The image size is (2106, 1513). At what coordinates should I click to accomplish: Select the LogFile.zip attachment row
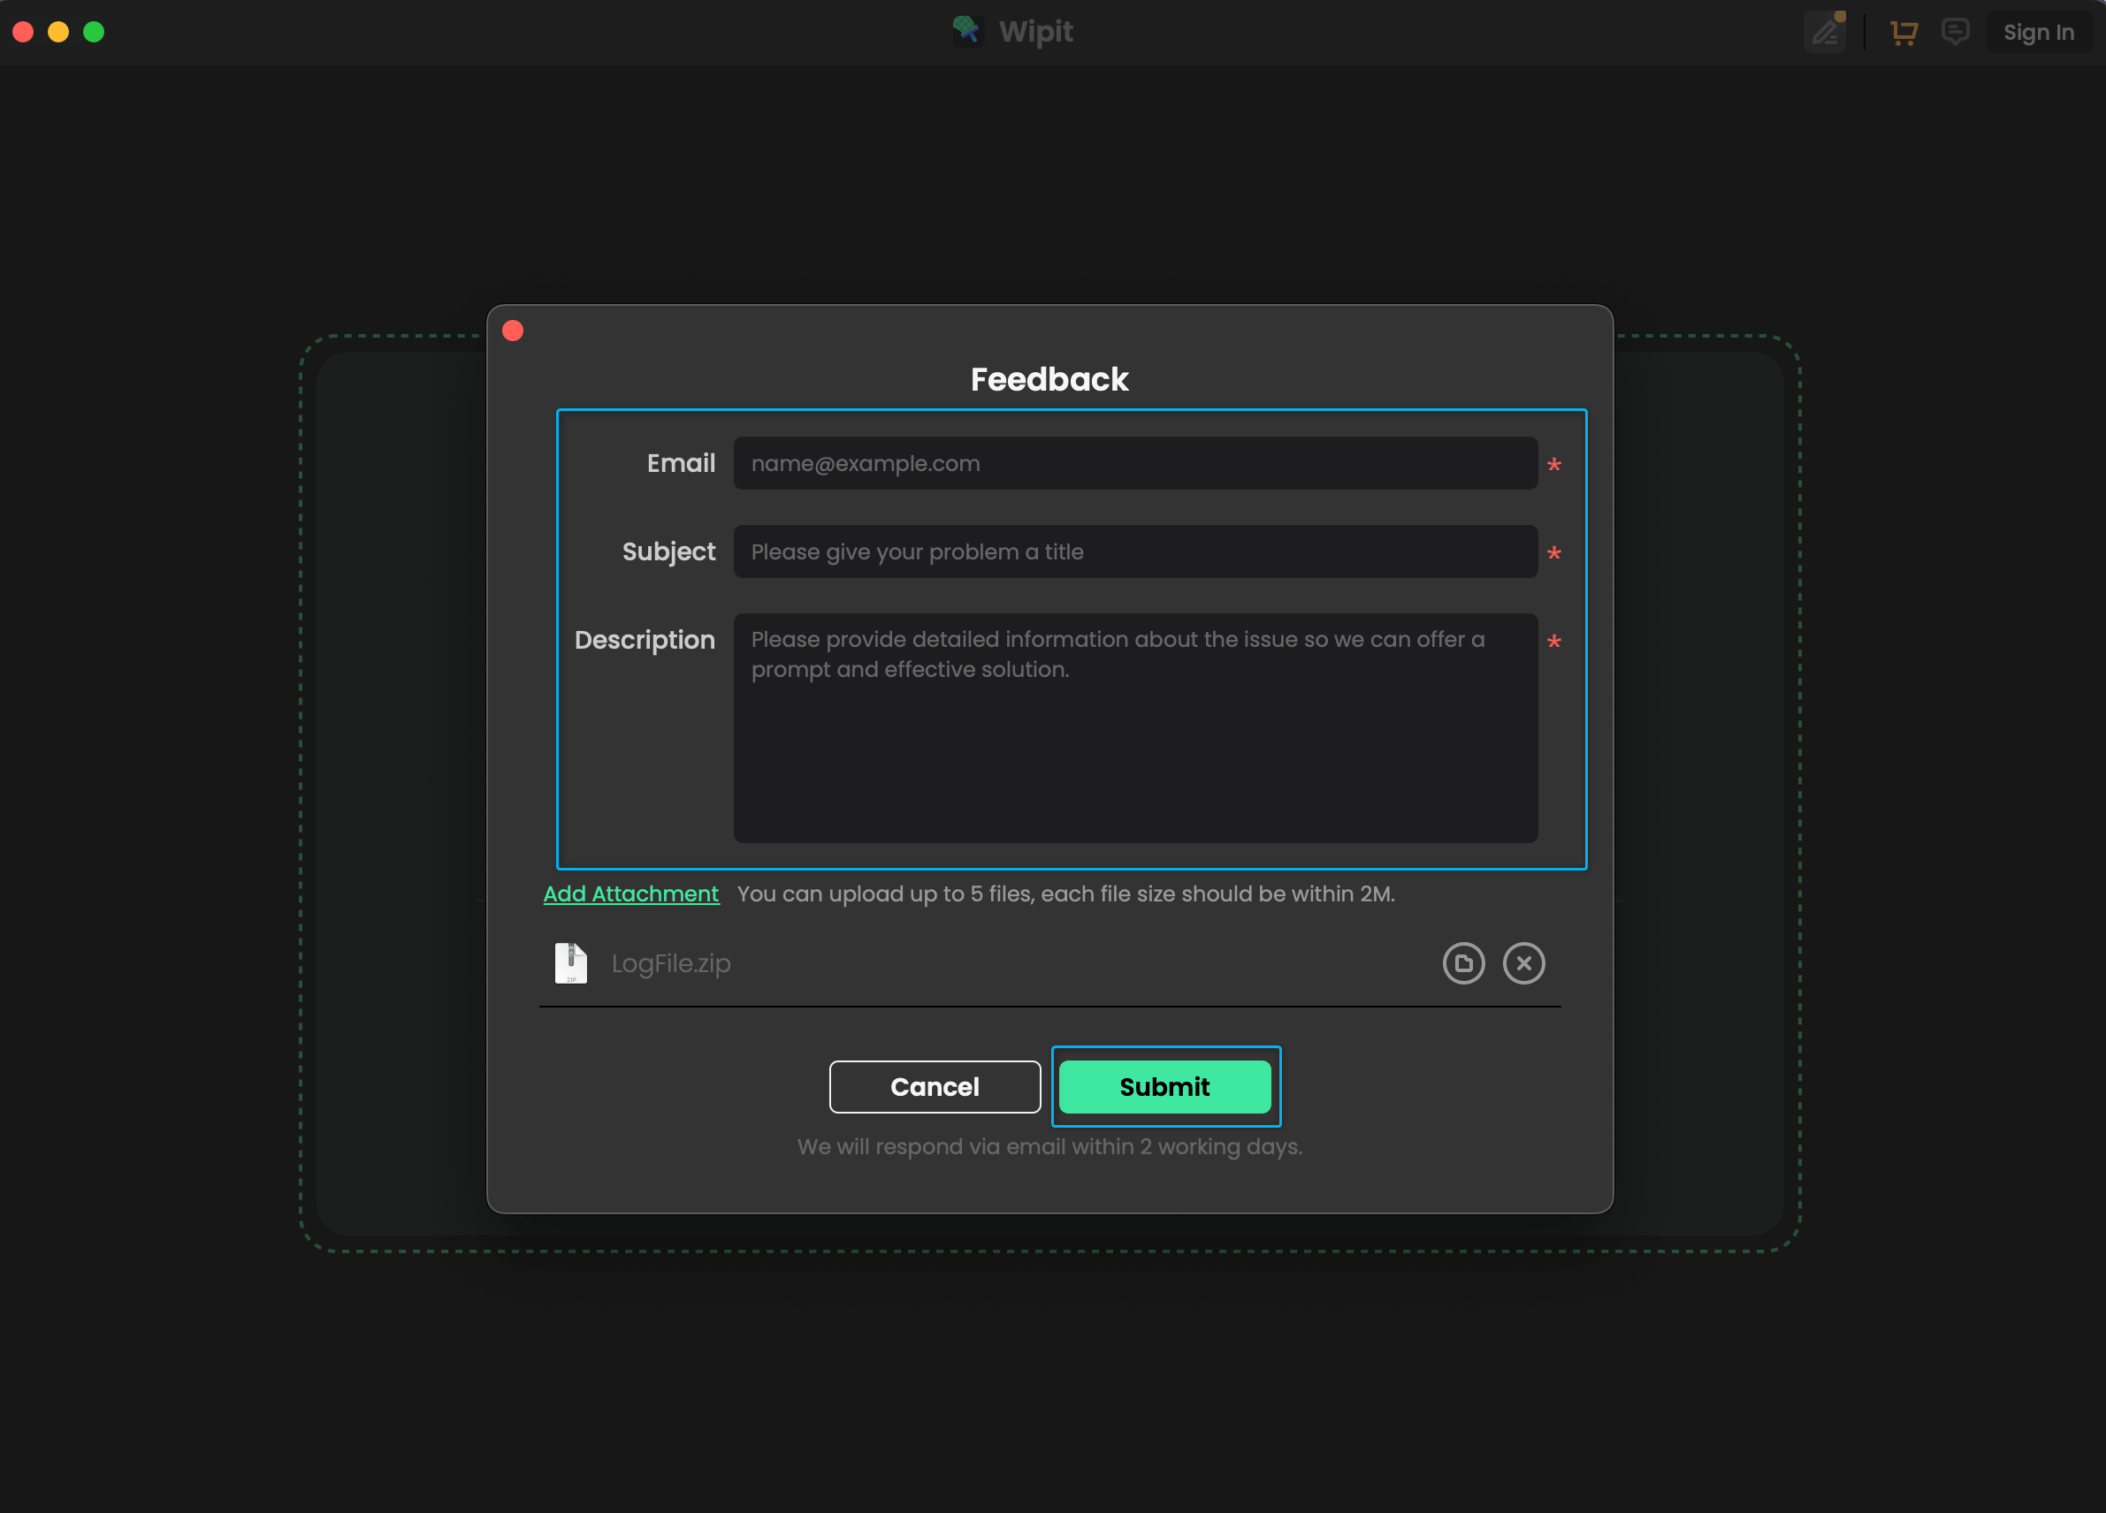(671, 963)
